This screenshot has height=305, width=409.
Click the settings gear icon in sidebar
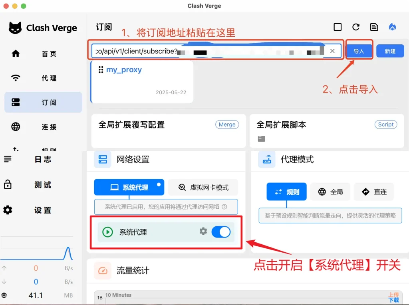8,210
